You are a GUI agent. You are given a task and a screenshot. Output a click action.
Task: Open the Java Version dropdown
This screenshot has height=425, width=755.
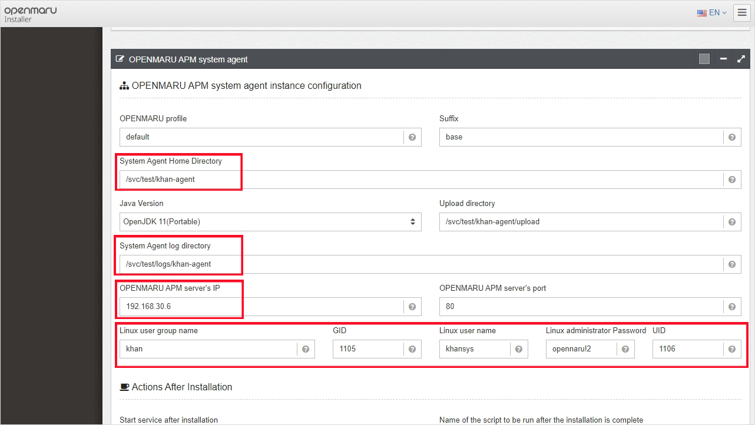[x=270, y=222]
